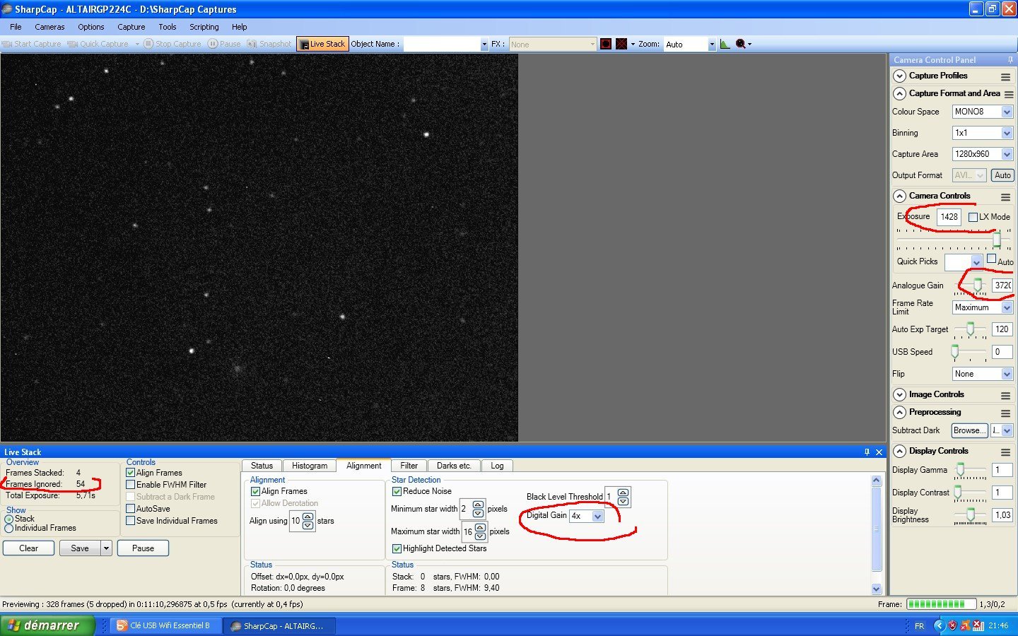Screen dimensions: 1018x636
Task: Switch to Histogram tab
Action: click(309, 466)
